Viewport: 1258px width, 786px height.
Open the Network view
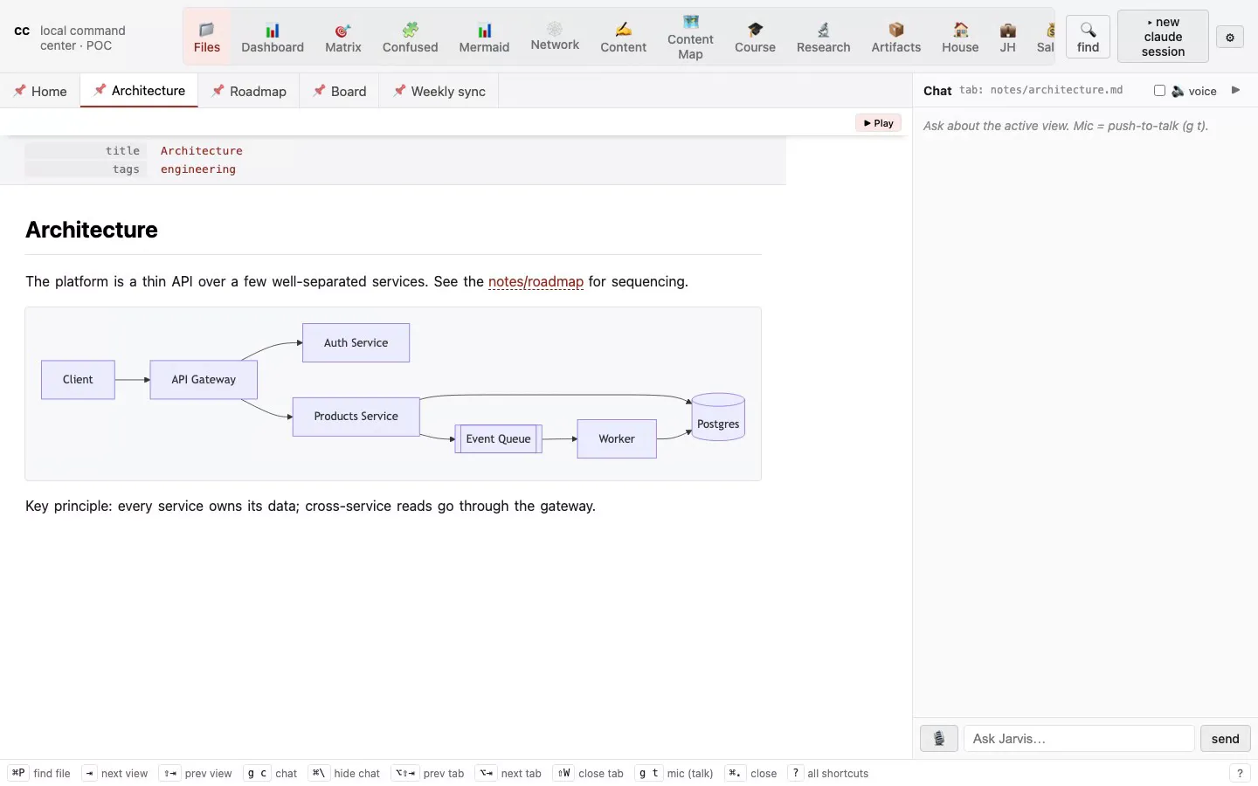[555, 37]
